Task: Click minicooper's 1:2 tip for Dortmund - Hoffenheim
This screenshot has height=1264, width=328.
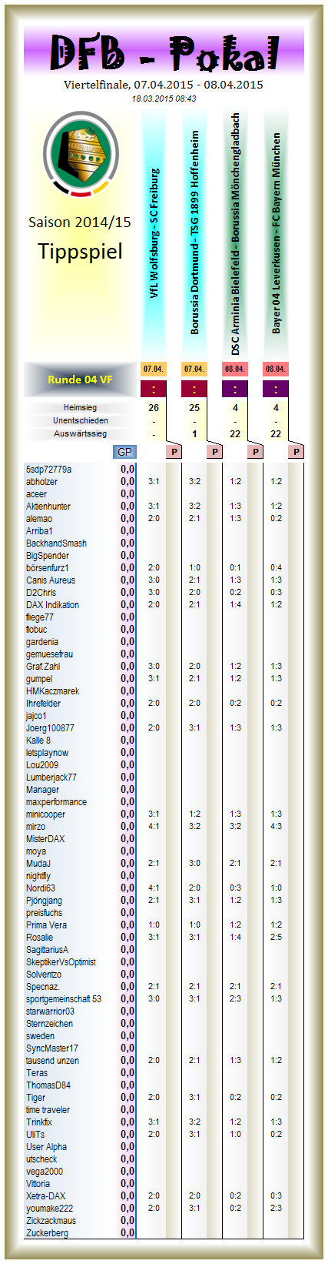Action: tap(194, 814)
